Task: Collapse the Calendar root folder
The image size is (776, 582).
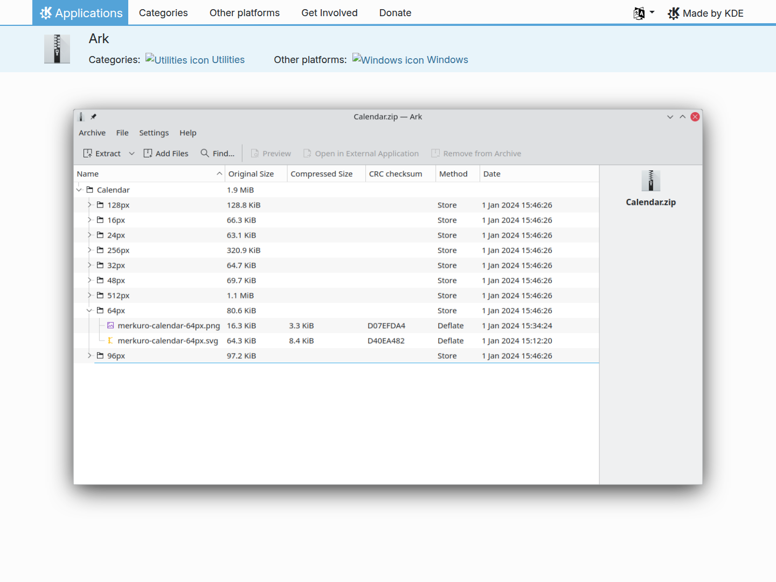Action: click(79, 190)
